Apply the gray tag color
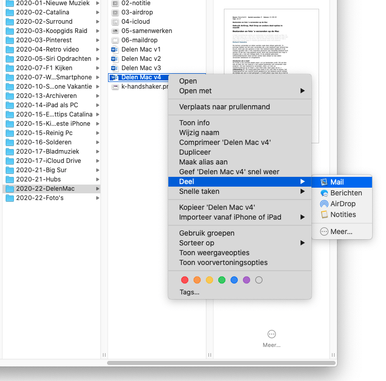Screen dimensions: 386x381 click(x=259, y=280)
